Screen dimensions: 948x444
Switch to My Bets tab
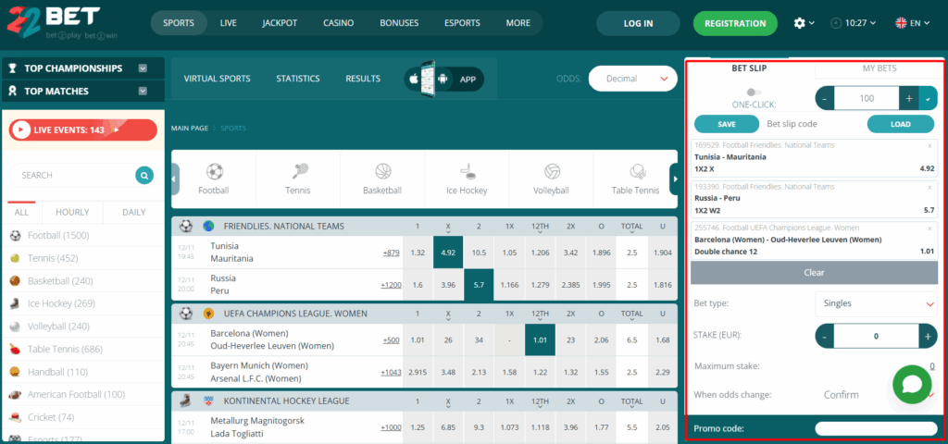[879, 68]
